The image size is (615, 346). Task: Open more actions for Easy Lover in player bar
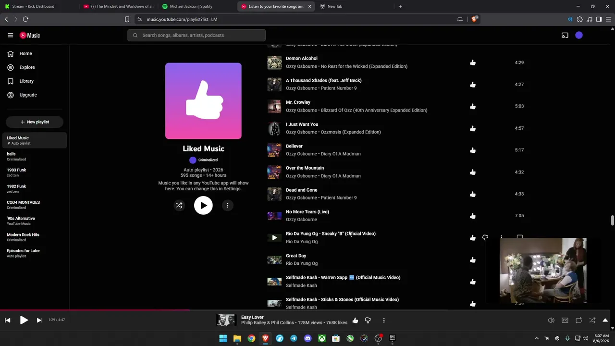pyautogui.click(x=384, y=320)
